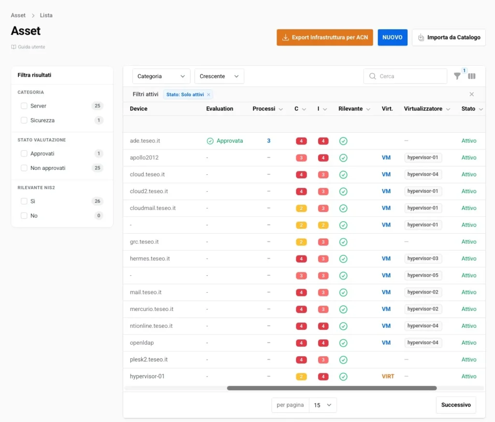Click the VM tag for mail.teseo.it
Screen dimensions: 495x422
tap(386, 292)
